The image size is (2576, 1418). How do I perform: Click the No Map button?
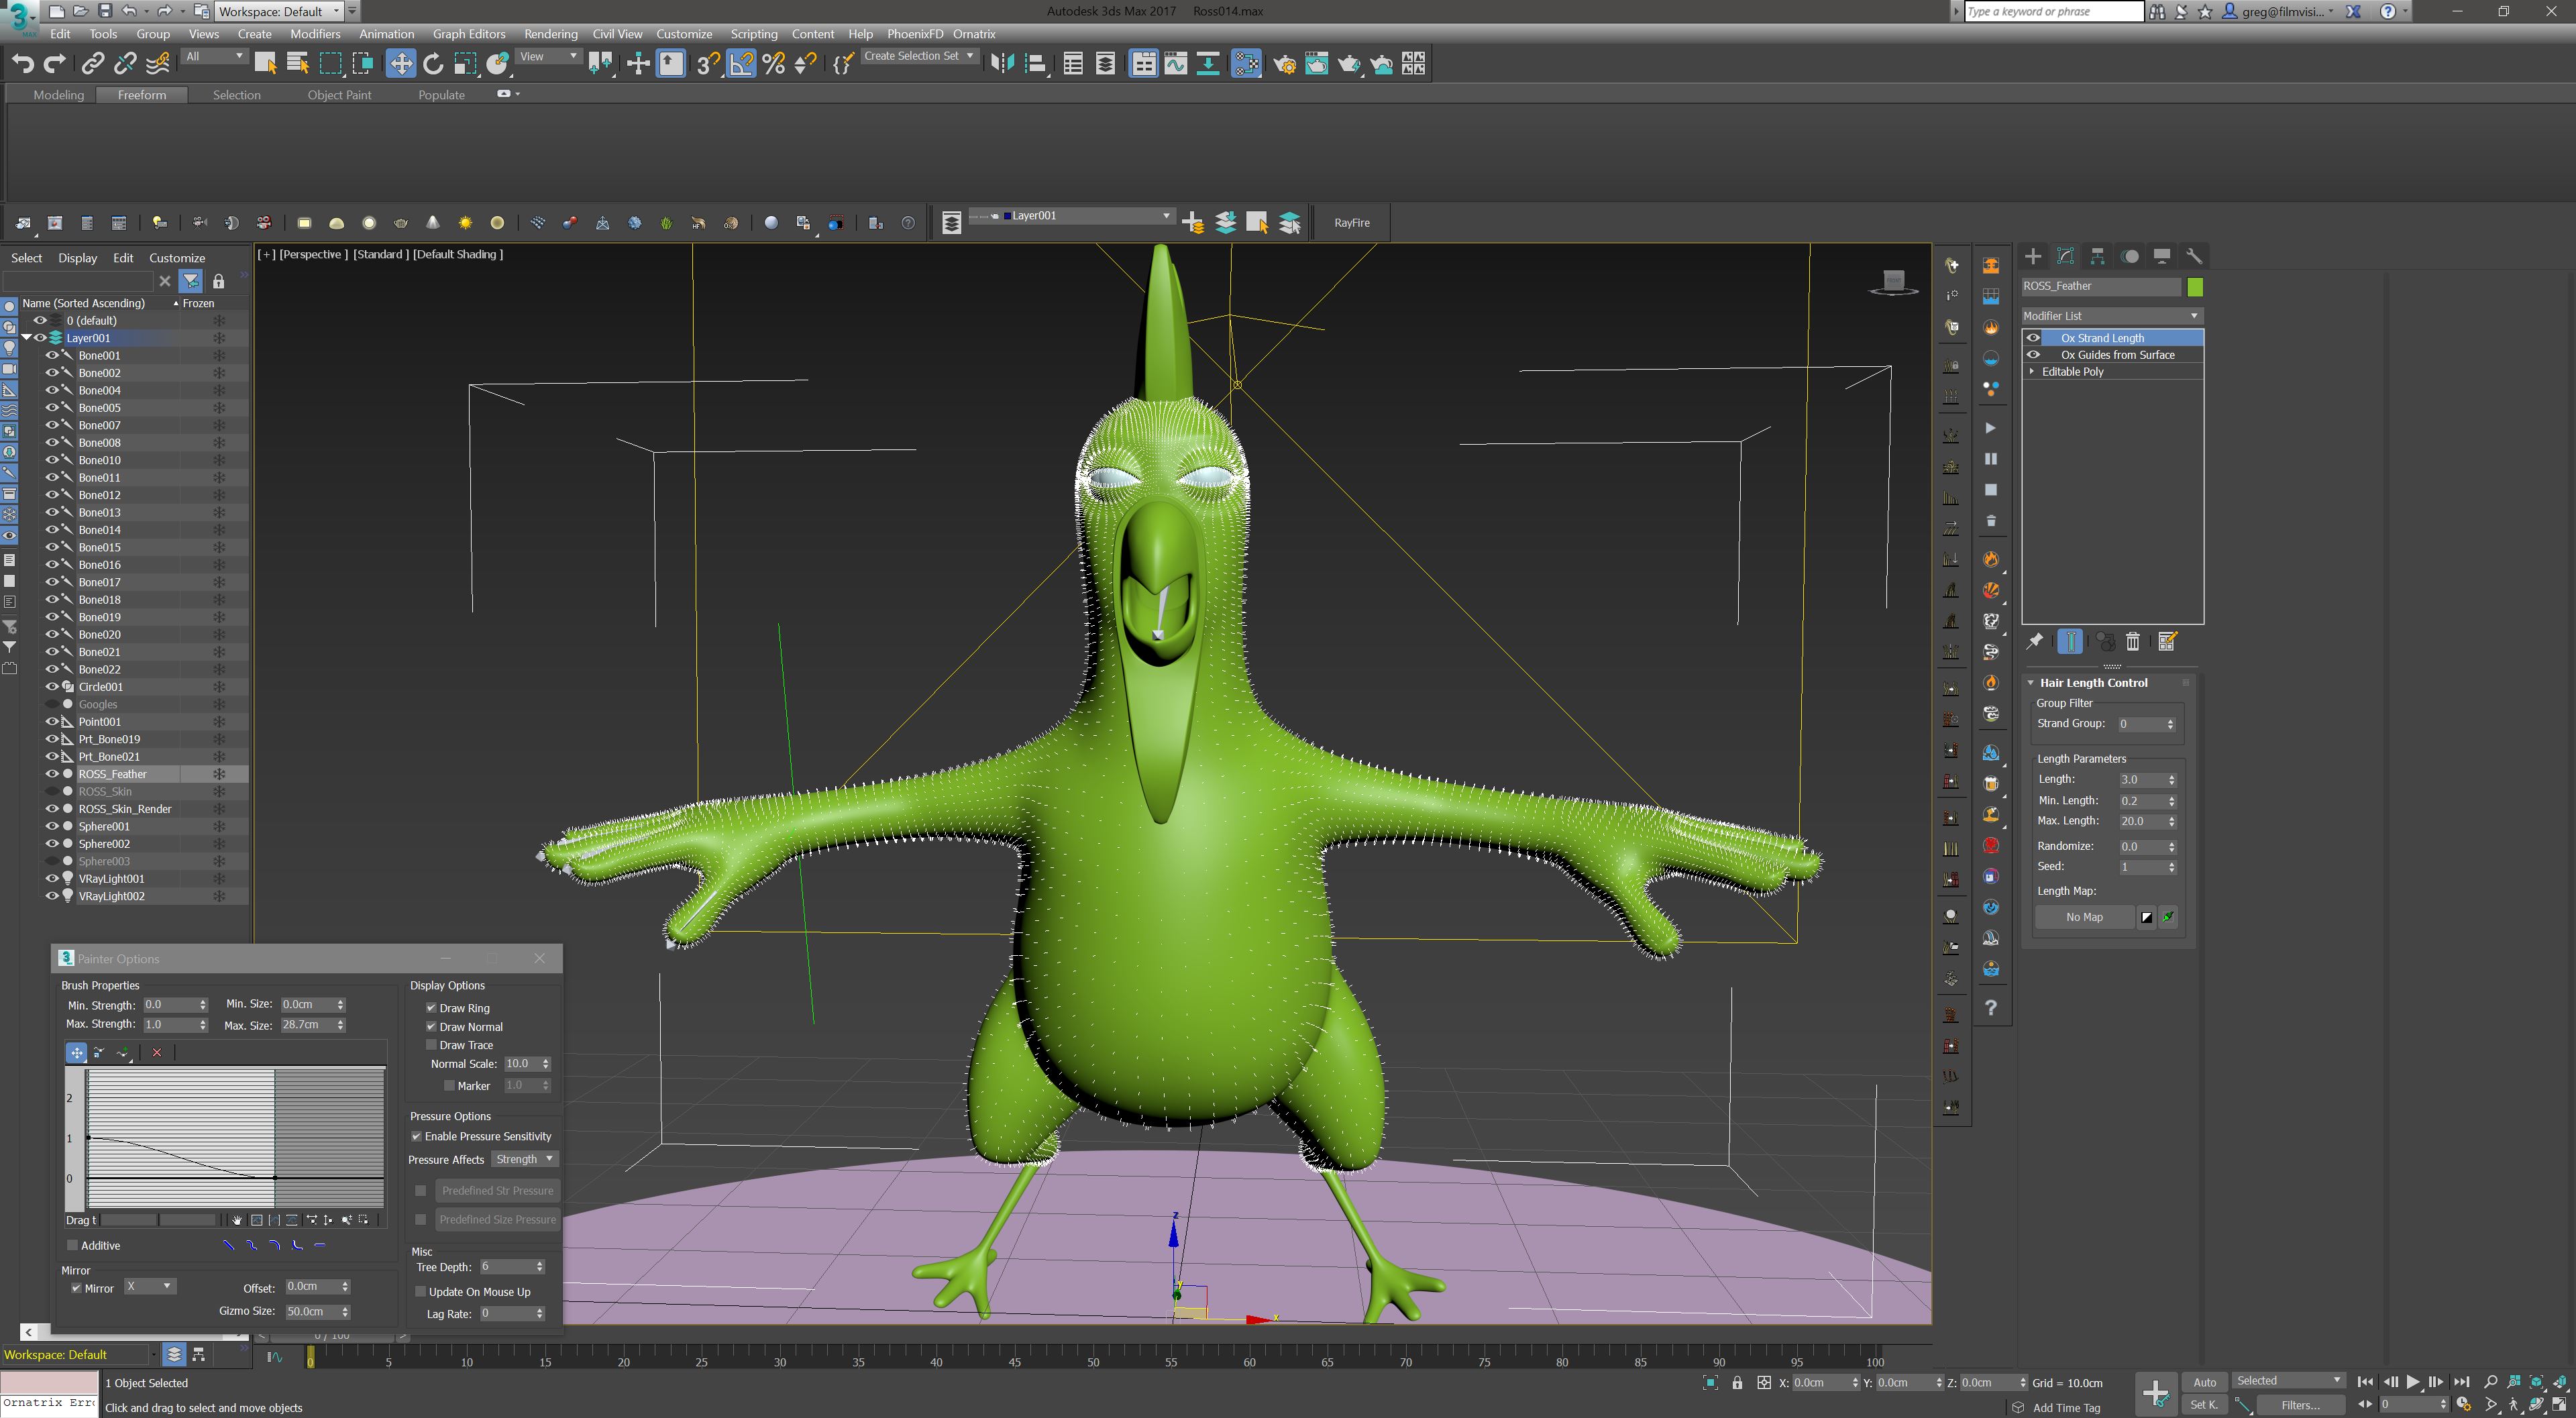tap(2084, 917)
